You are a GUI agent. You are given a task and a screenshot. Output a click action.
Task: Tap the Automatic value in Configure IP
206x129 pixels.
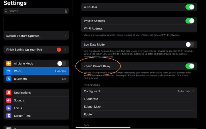[184, 91]
